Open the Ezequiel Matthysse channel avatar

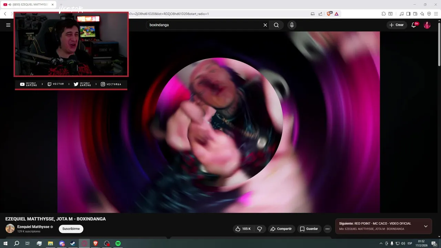coord(10,229)
